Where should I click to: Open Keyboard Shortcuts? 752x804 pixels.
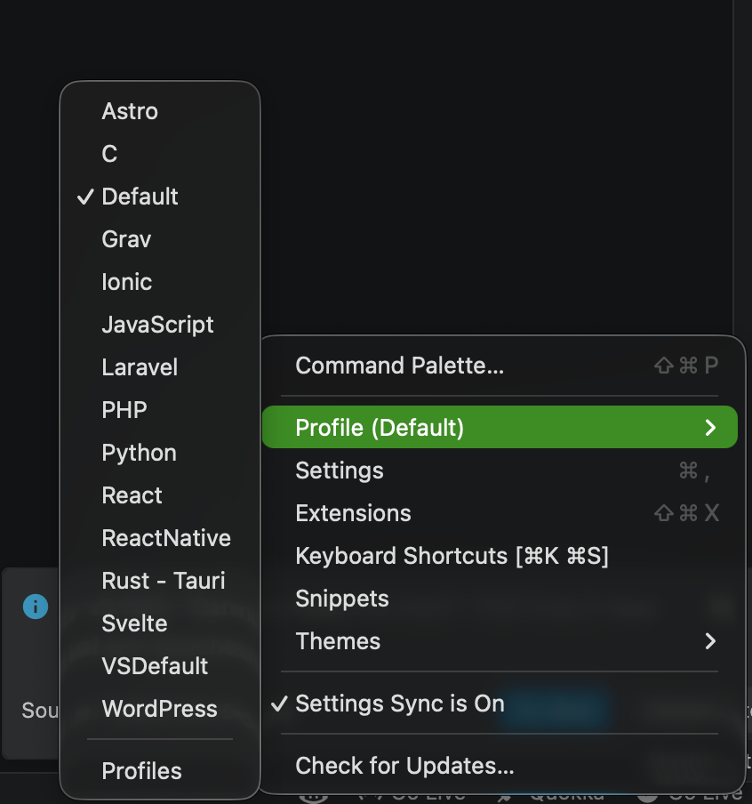click(x=452, y=556)
